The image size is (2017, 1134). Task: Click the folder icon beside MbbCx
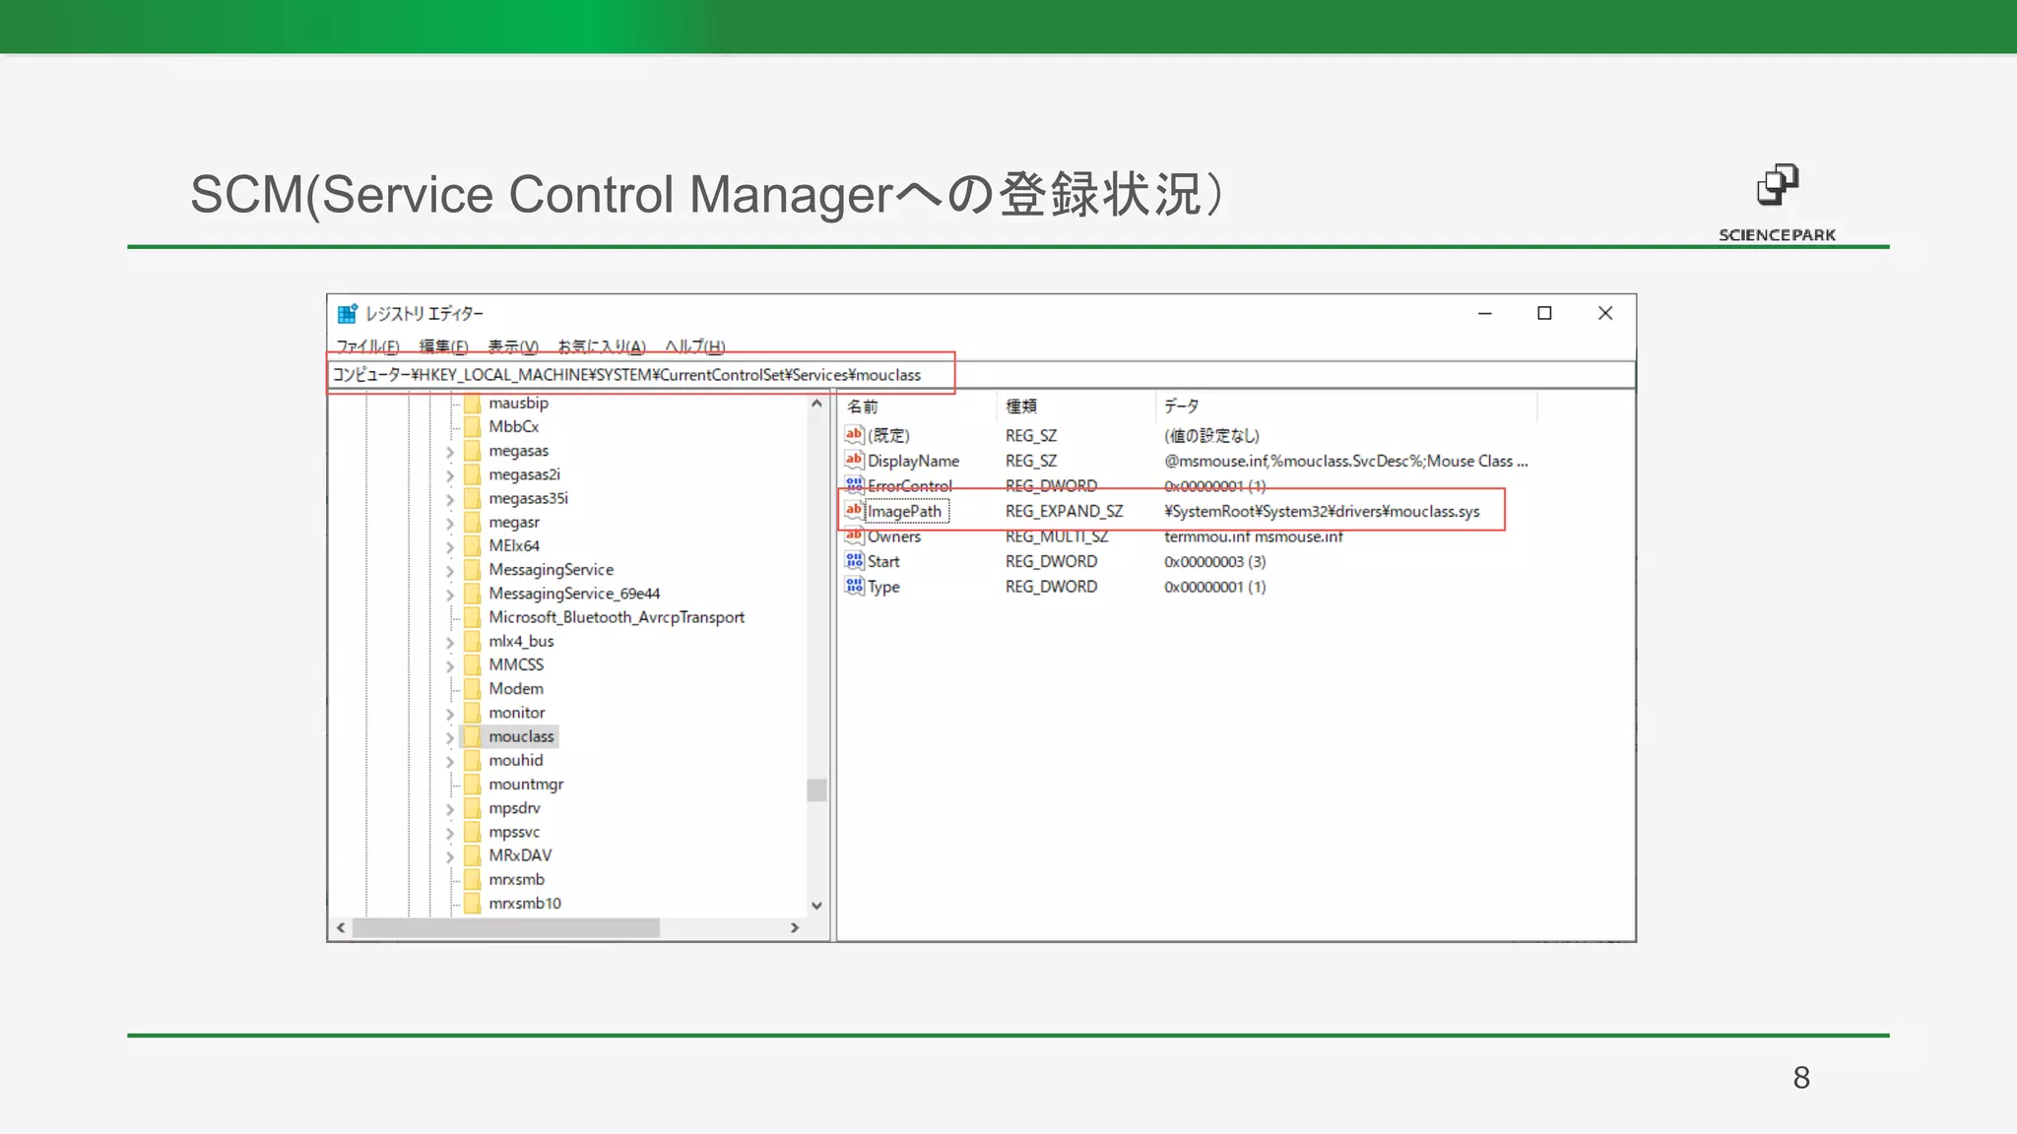[473, 426]
